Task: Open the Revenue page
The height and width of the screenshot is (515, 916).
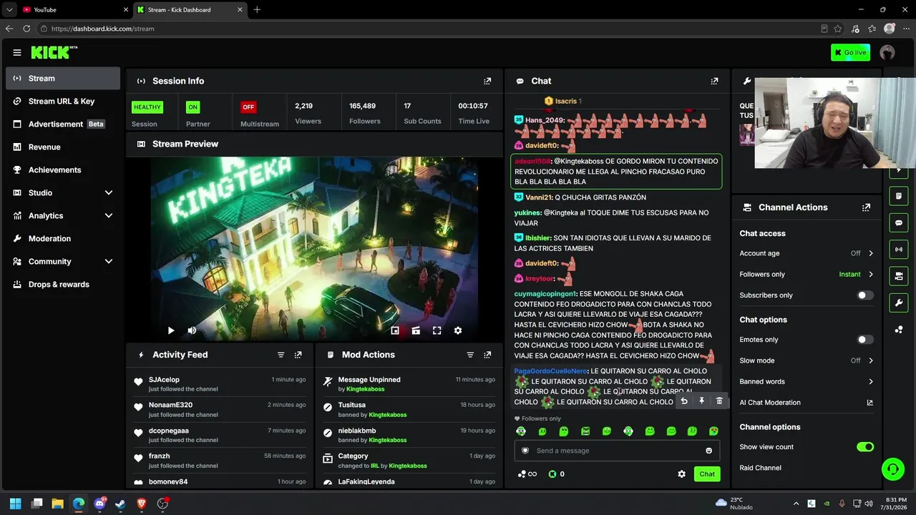Action: [x=63, y=147]
